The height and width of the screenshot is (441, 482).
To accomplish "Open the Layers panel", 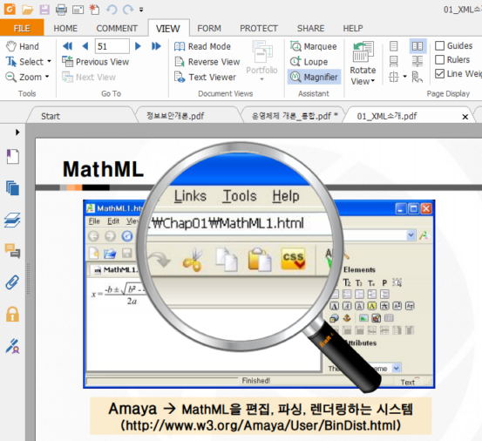I will pyautogui.click(x=12, y=220).
